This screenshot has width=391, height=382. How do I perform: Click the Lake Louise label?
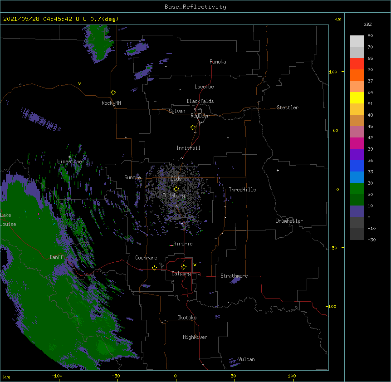point(8,220)
